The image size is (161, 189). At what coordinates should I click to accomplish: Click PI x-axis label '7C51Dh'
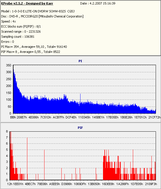point(46,117)
